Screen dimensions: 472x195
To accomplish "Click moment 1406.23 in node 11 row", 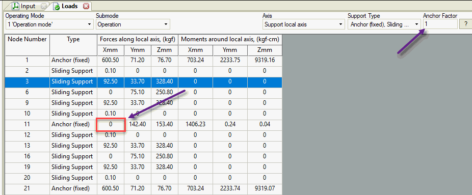I will click(195, 124).
